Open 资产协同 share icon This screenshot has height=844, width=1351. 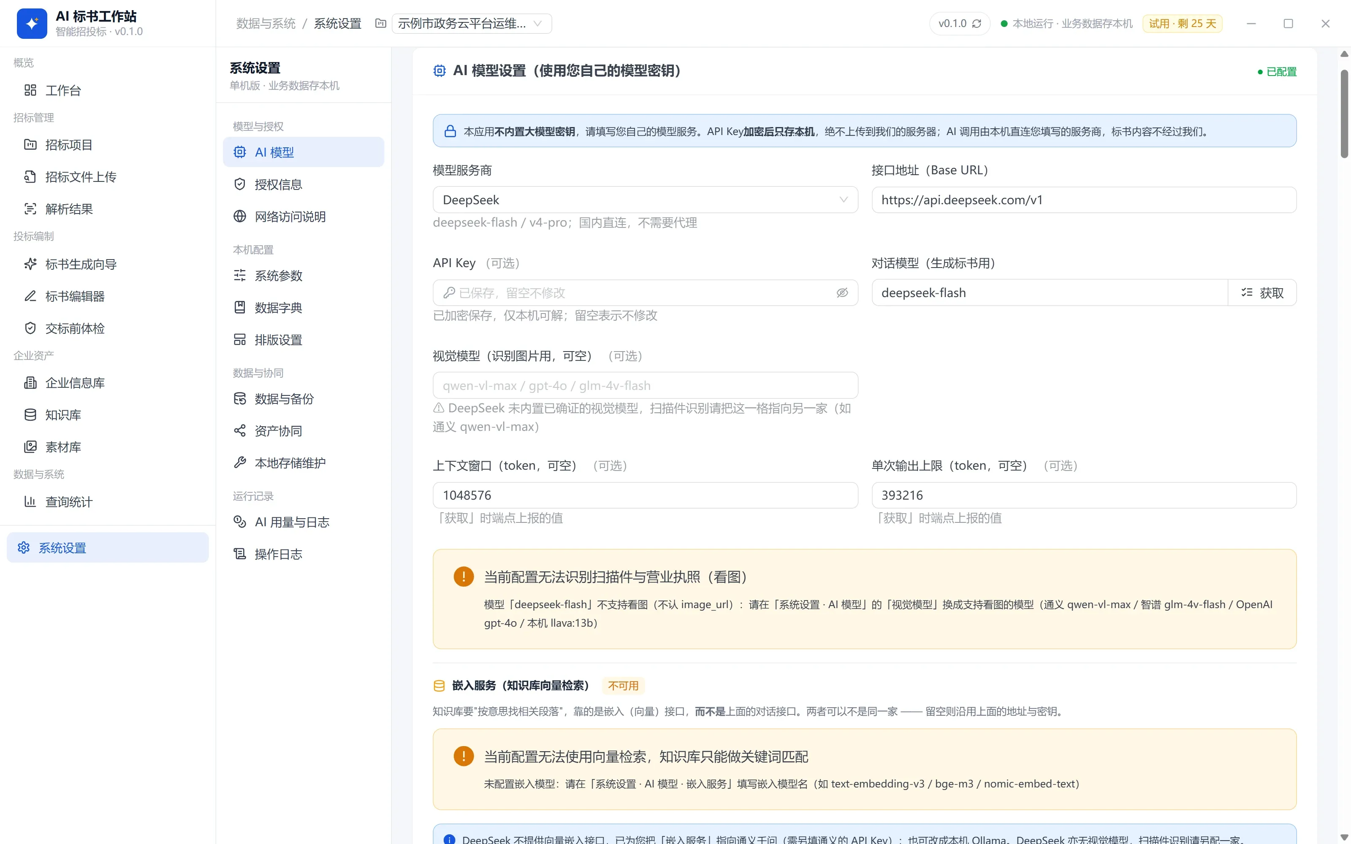point(239,430)
